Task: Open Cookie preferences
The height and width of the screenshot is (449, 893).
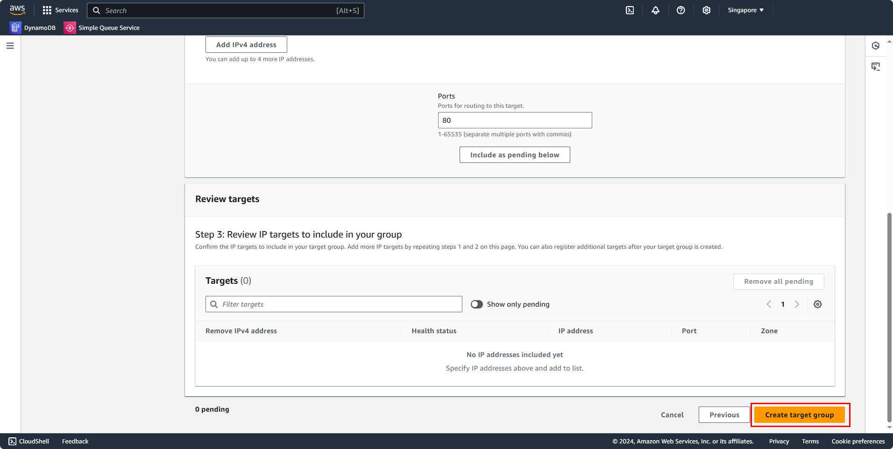Action: (858, 441)
